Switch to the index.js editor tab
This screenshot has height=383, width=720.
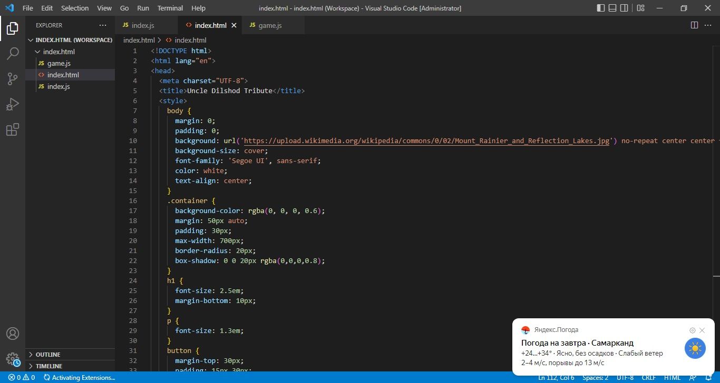(147, 25)
